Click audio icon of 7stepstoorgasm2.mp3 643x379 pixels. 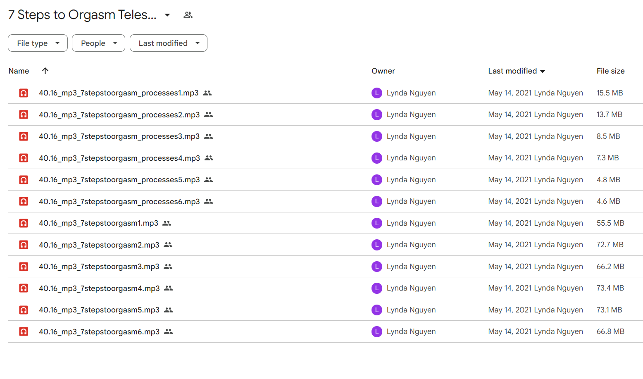tap(24, 245)
